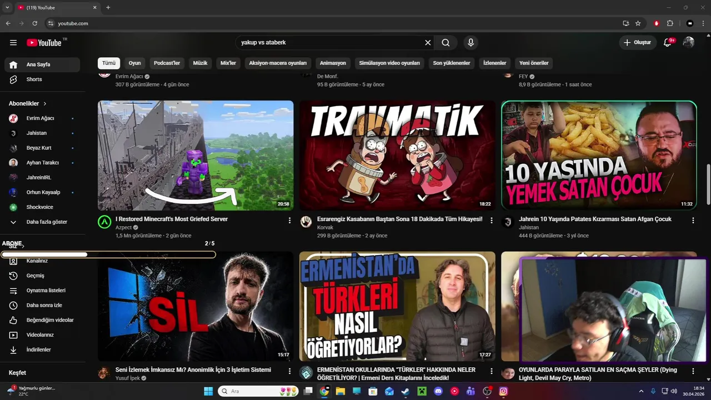Open the Ayhan Tarakcı subscription
This screenshot has width=711, height=400.
click(x=42, y=163)
